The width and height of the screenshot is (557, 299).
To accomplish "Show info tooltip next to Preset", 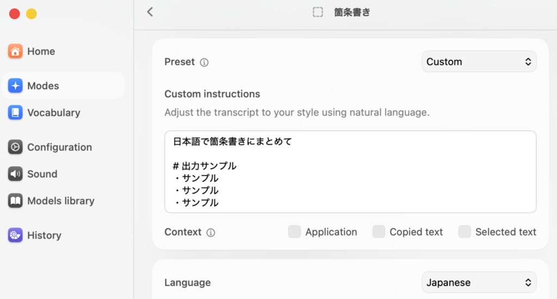I will [x=204, y=63].
